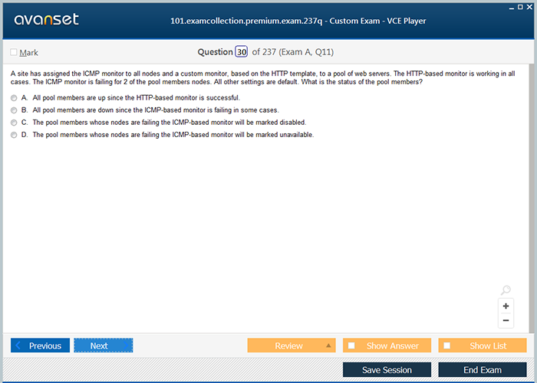This screenshot has height=383, width=537.
Task: Close the VCE Player window
Action: click(531, 6)
